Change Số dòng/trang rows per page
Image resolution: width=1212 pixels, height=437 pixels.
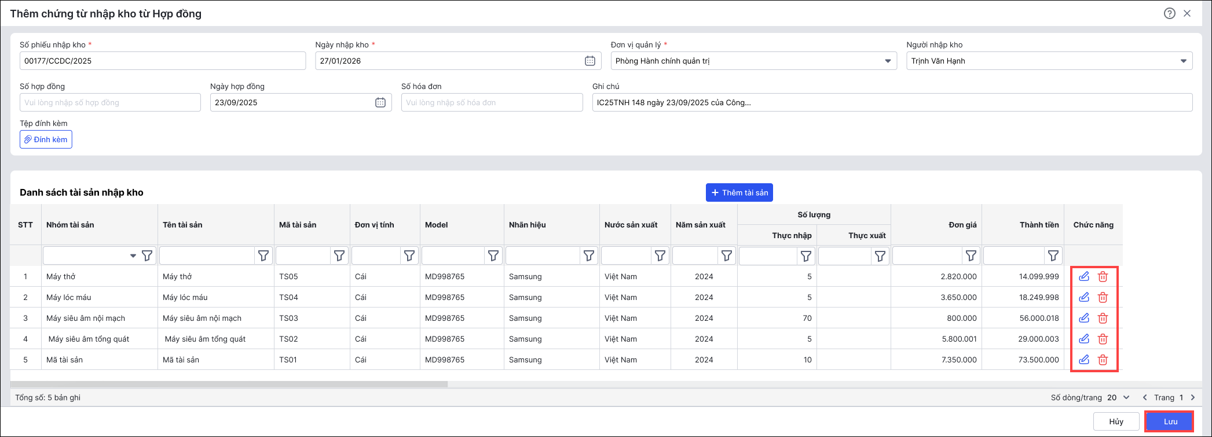(1118, 397)
